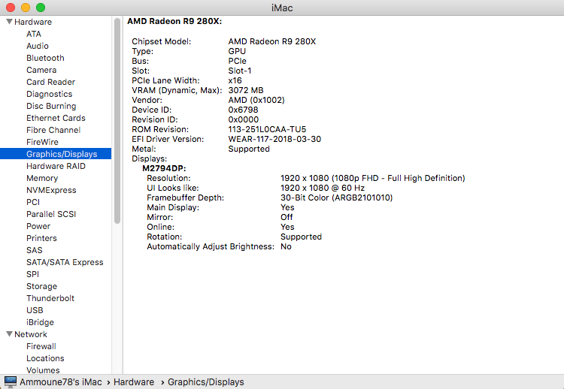Select Volumes under Network
The height and width of the screenshot is (389, 564).
pos(43,370)
